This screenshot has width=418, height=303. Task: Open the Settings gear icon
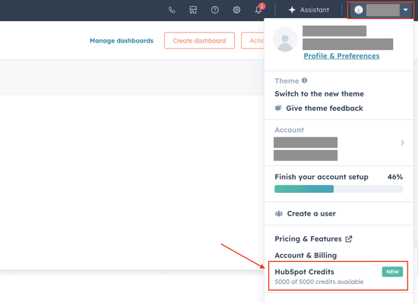236,10
